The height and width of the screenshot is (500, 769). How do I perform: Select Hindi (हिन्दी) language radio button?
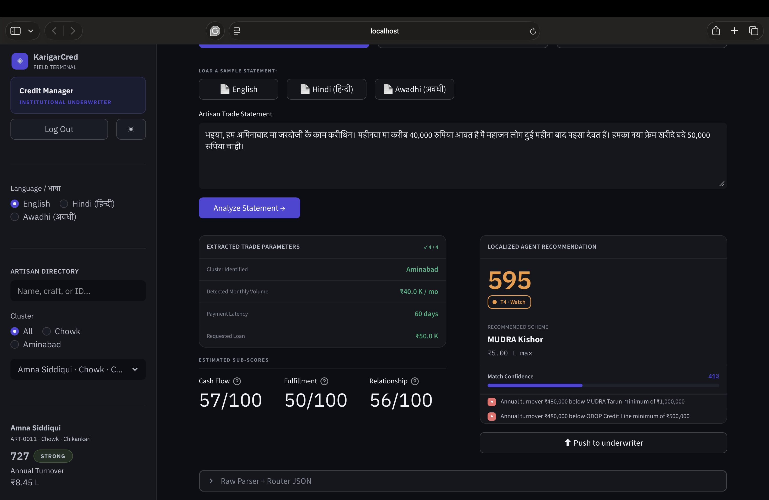[64, 204]
